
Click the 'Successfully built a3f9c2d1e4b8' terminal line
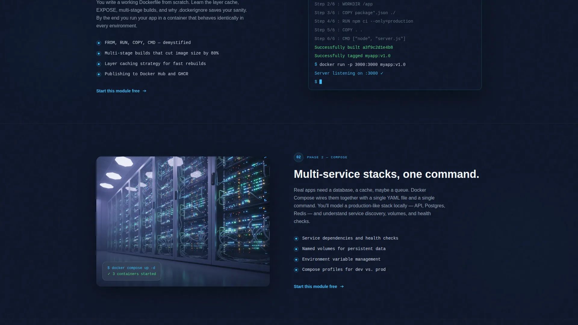pos(353,48)
